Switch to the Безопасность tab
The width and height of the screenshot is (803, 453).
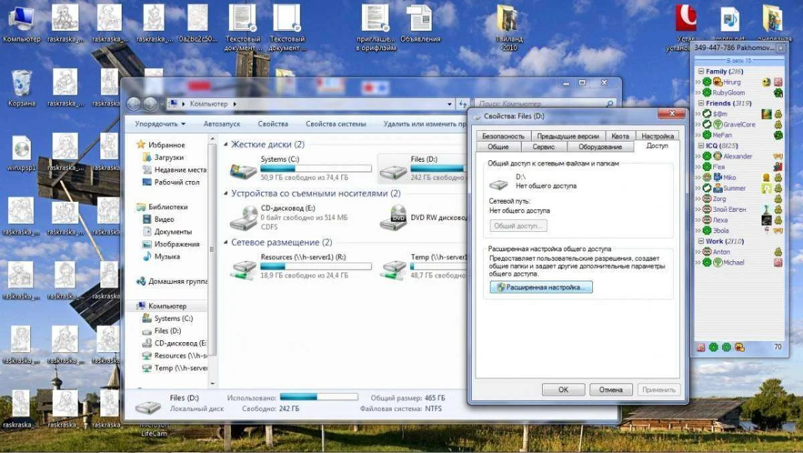pyautogui.click(x=503, y=136)
